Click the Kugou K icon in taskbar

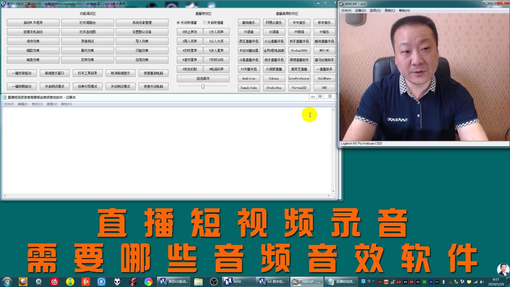[101, 282]
